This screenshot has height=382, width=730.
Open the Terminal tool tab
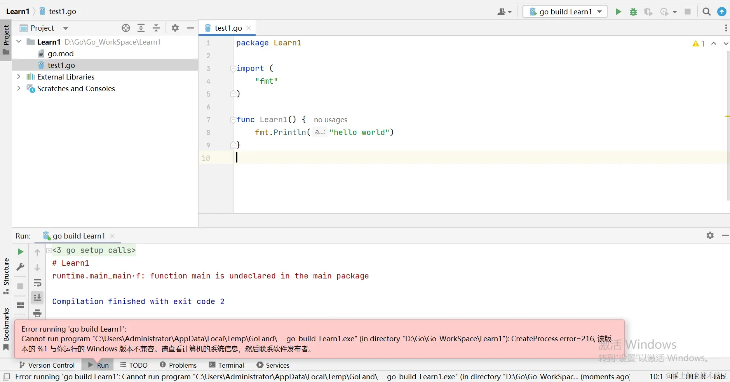[x=226, y=365]
